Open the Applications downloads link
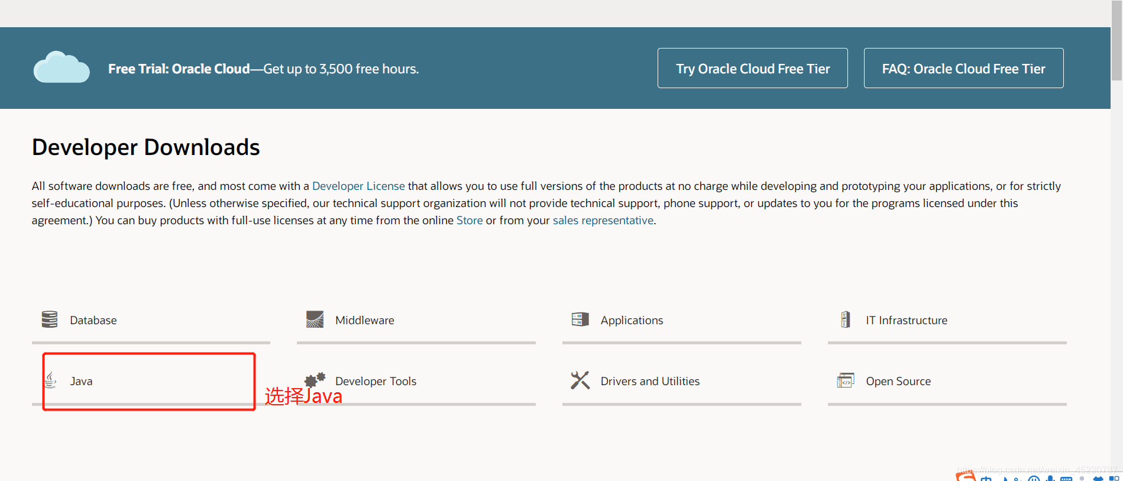This screenshot has height=481, width=1123. click(x=632, y=320)
